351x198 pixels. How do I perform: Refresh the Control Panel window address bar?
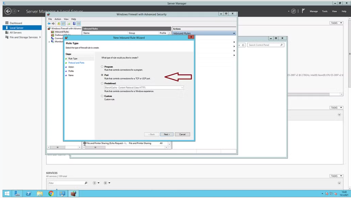(x=243, y=45)
